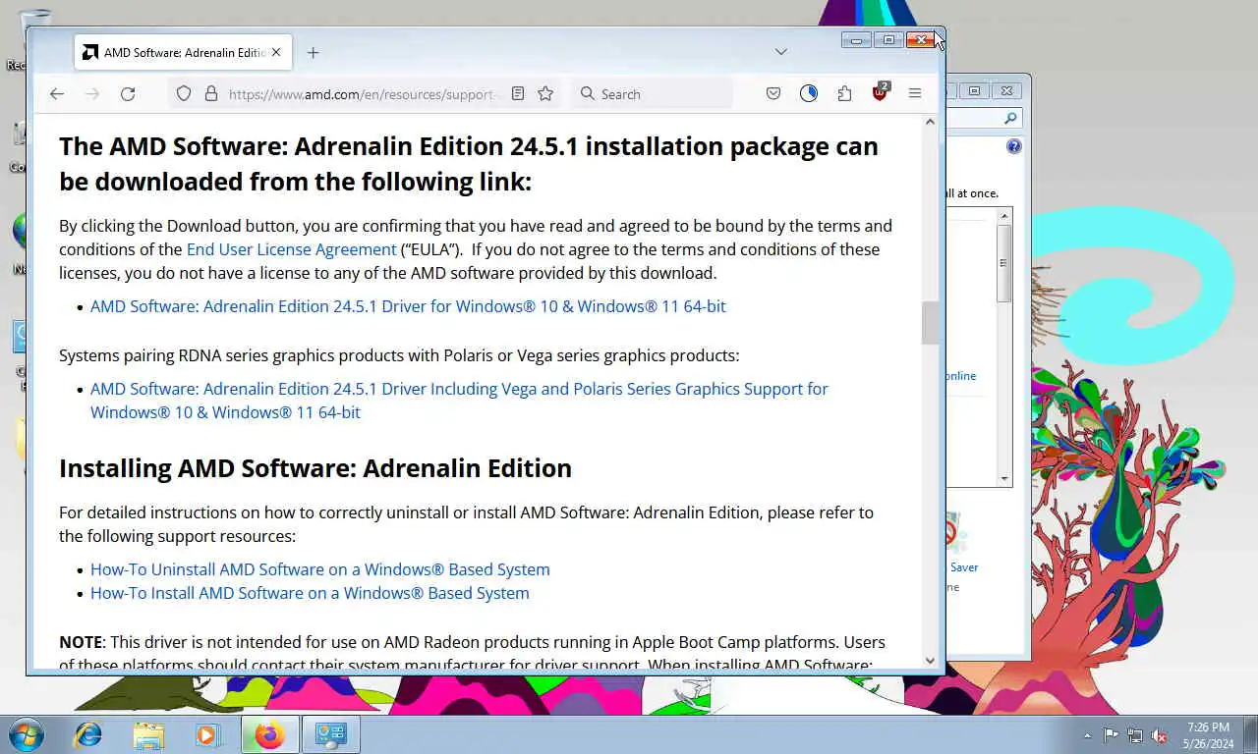Image resolution: width=1258 pixels, height=754 pixels.
Task: Open the blue help icon in the Control Panel window
Action: (x=1013, y=146)
